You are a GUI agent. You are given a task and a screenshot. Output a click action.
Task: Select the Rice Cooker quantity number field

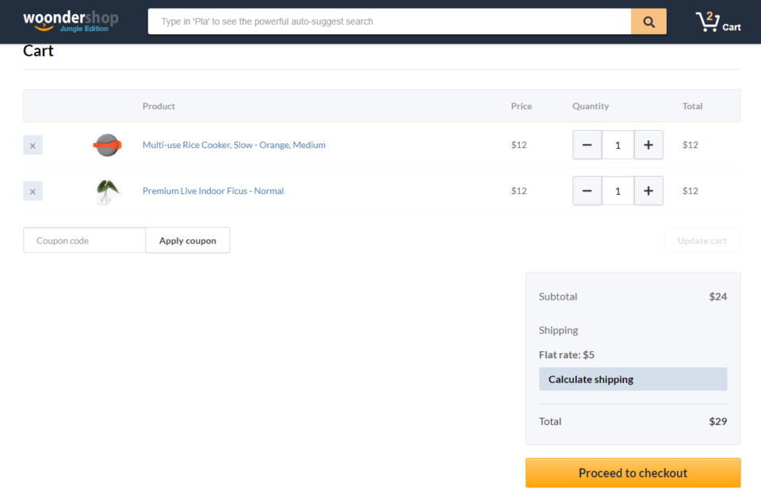click(618, 145)
